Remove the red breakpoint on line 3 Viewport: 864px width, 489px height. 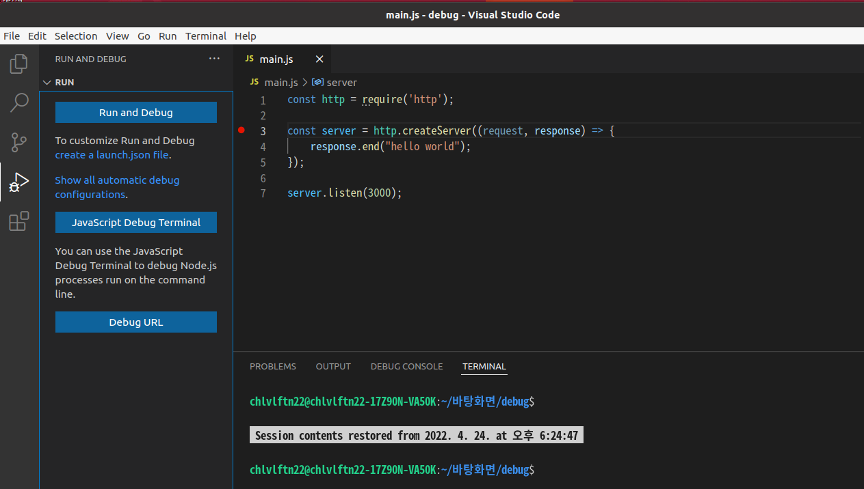click(241, 130)
